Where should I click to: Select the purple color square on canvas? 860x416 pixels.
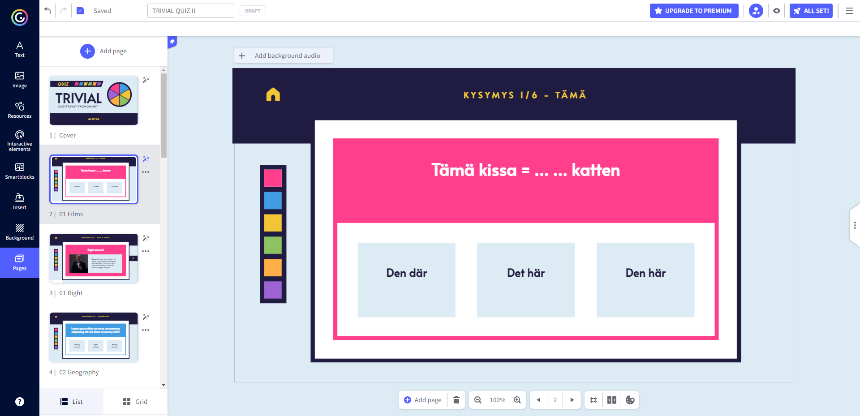(x=273, y=290)
